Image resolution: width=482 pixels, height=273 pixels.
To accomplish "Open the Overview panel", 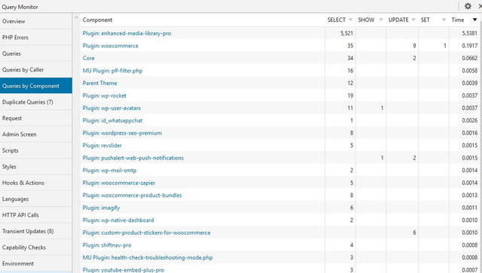I will coord(36,21).
